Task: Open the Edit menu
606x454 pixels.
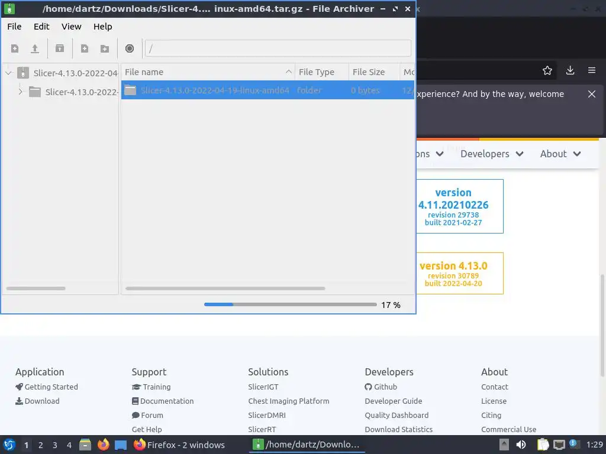Action: pyautogui.click(x=41, y=26)
